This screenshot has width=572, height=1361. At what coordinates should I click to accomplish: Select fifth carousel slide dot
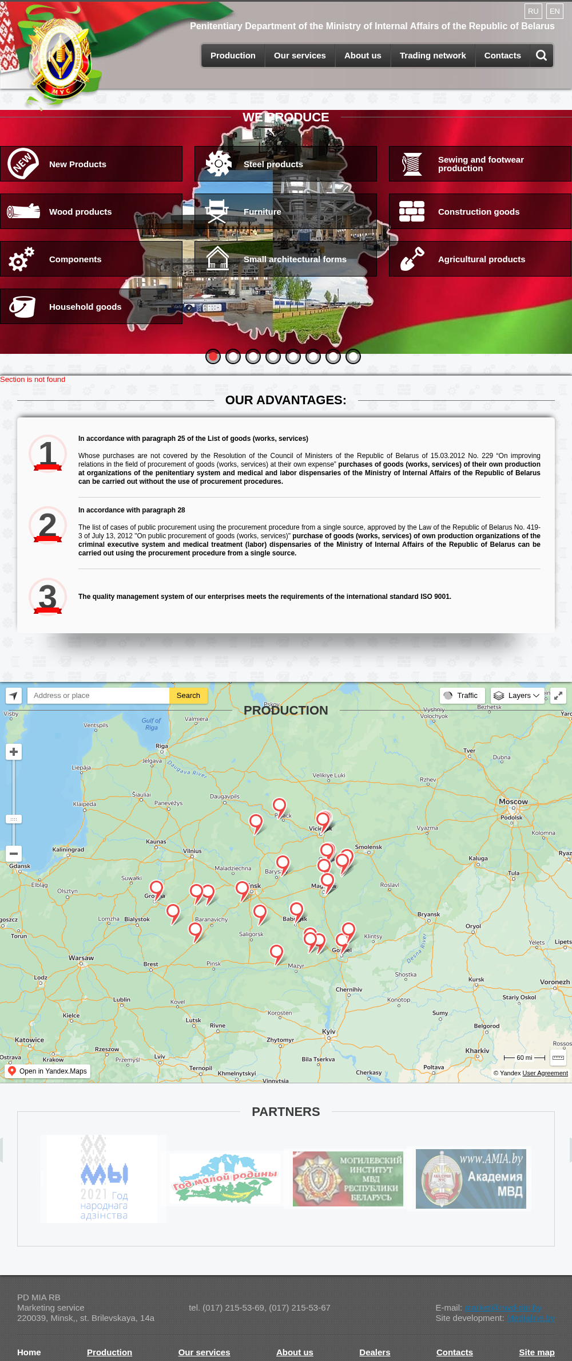pos(293,357)
